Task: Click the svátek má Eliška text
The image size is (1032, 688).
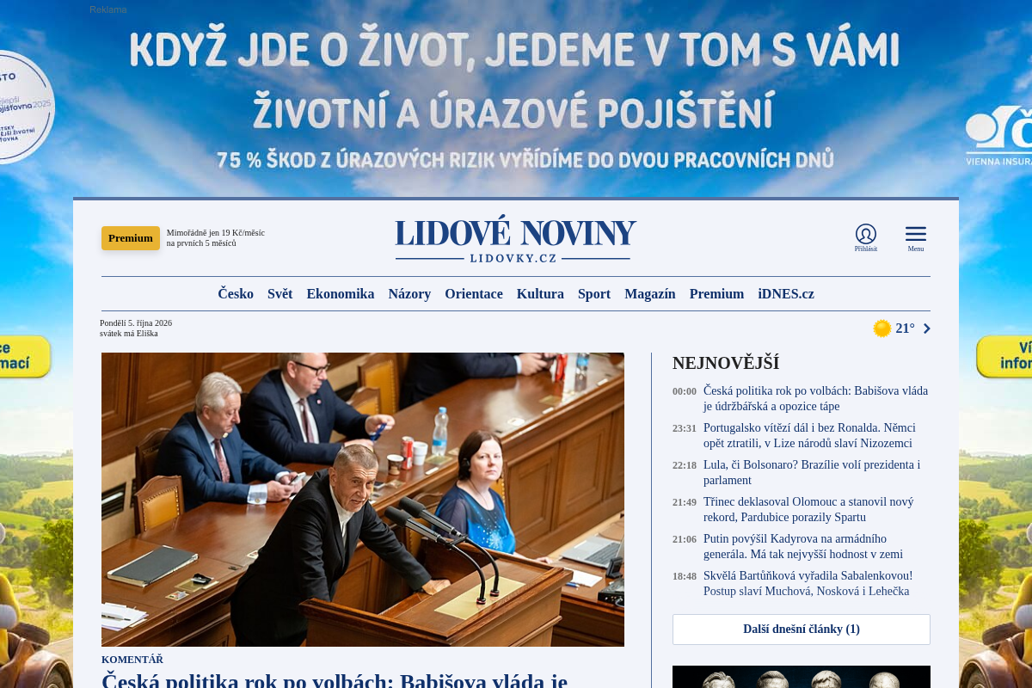Action: coord(129,334)
